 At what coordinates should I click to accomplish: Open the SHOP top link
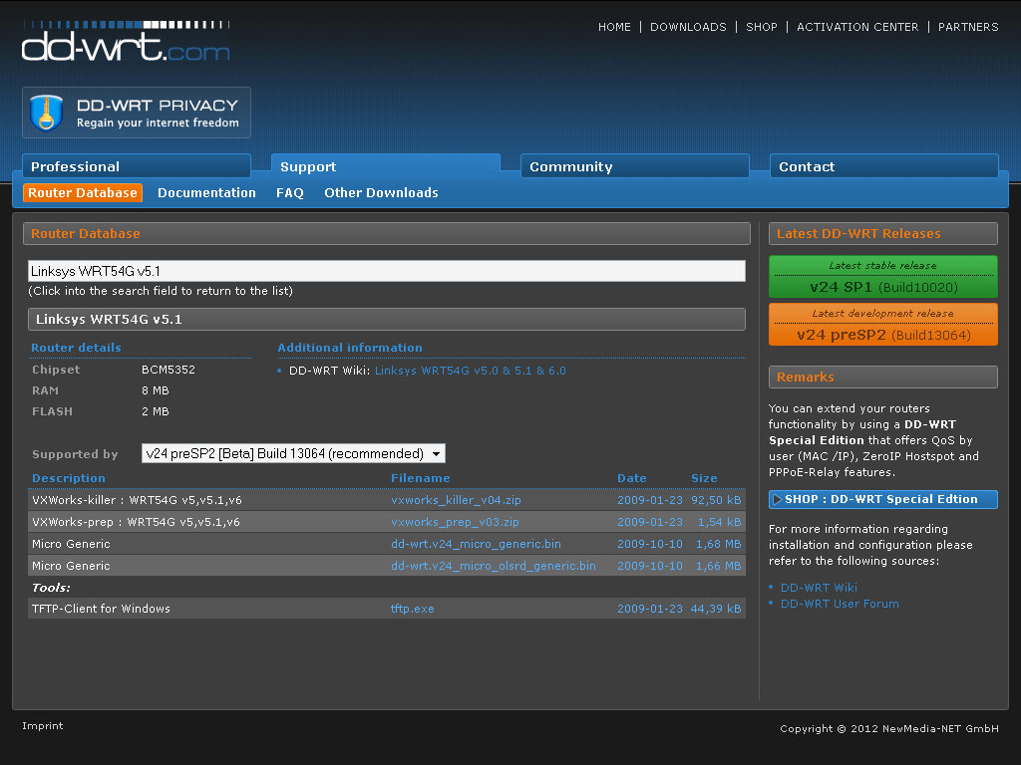click(761, 27)
